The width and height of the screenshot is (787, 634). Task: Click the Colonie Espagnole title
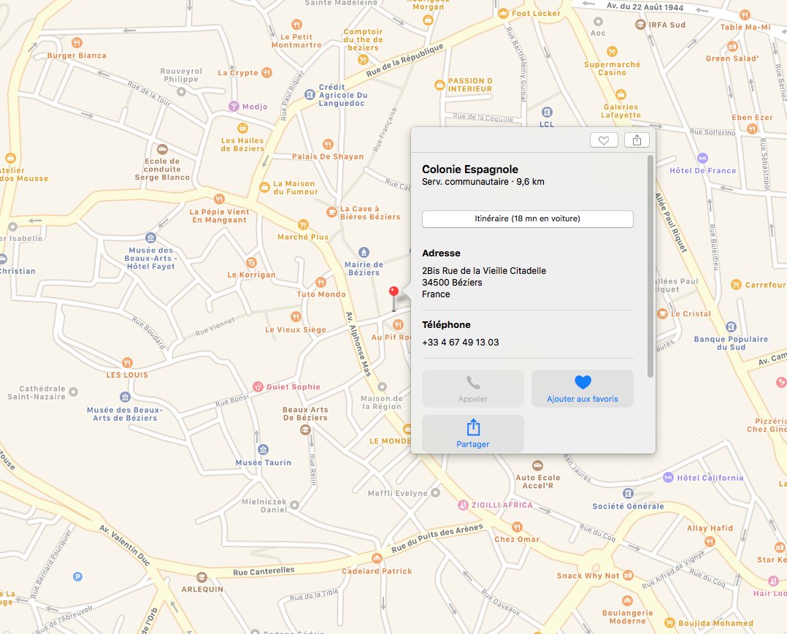pos(470,169)
